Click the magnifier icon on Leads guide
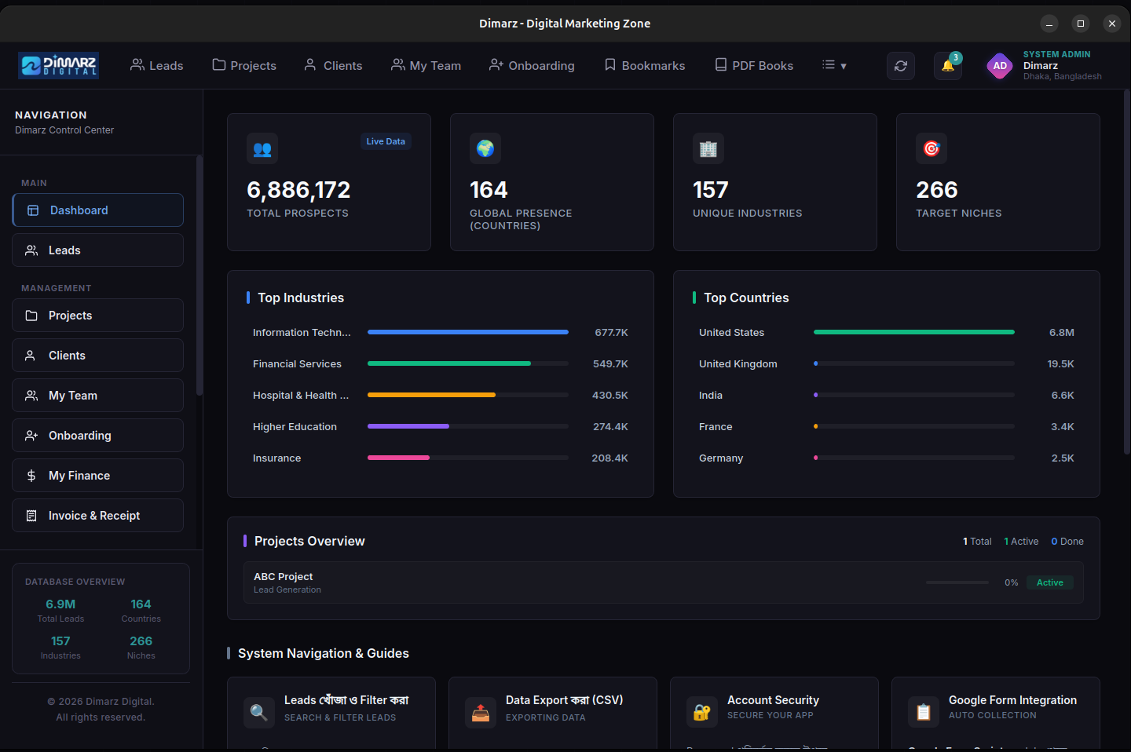Viewport: 1131px width, 752px height. (259, 713)
